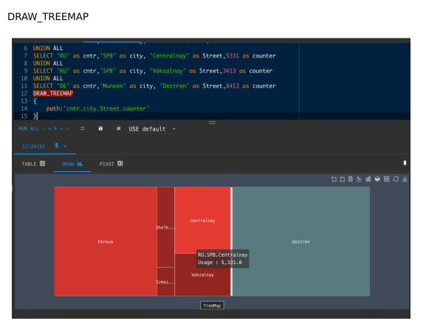Select the DRAW tab
Image resolution: width=443 pixels, height=332 pixels.
(72, 164)
